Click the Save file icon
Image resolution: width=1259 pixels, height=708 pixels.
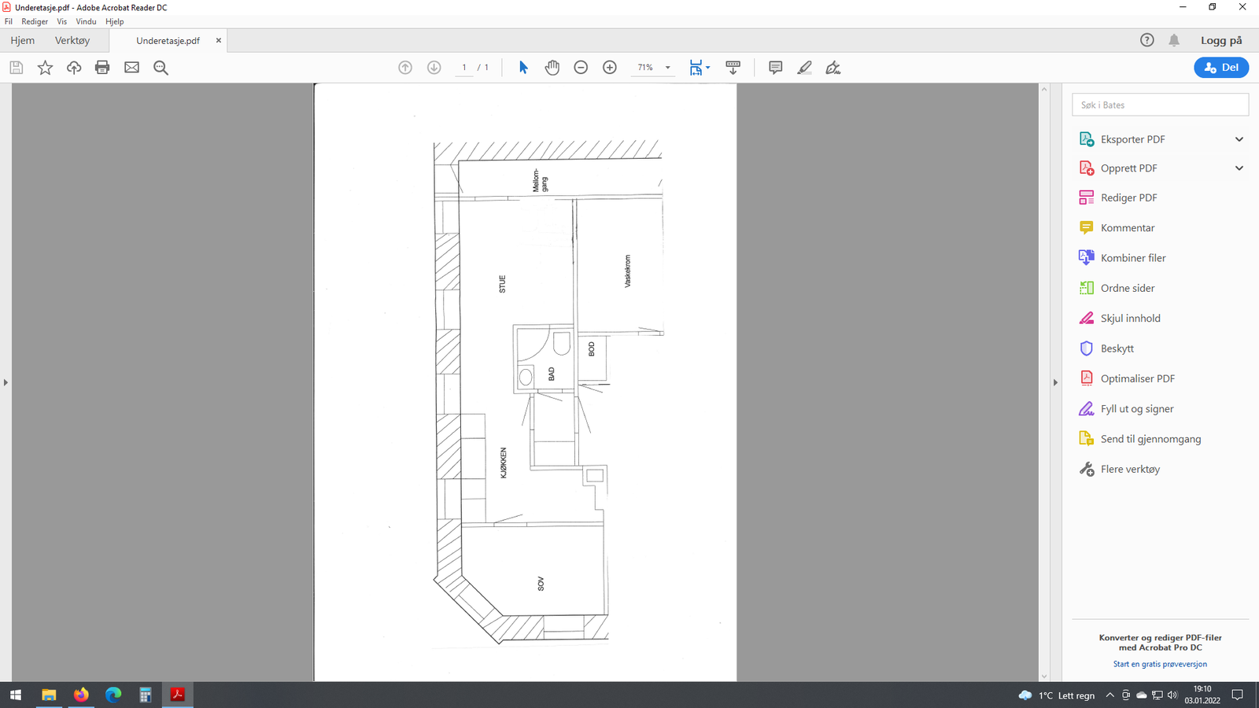click(16, 68)
